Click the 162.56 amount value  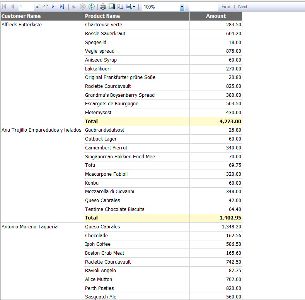[216, 236]
